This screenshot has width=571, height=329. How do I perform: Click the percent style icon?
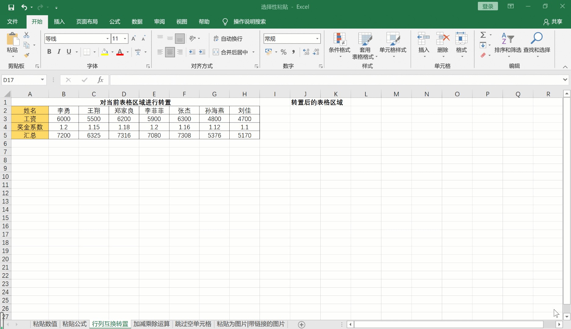(284, 52)
